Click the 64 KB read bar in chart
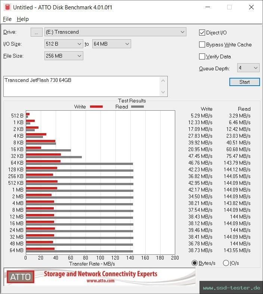263x294 pixels. point(80,164)
